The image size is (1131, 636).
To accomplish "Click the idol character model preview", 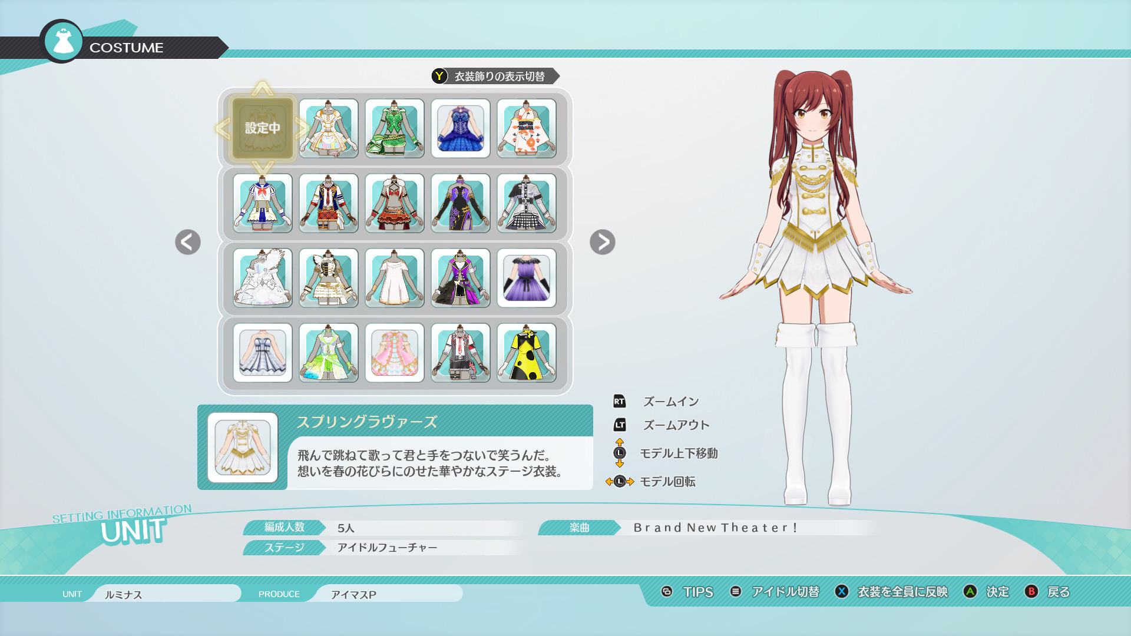I will pyautogui.click(x=816, y=287).
